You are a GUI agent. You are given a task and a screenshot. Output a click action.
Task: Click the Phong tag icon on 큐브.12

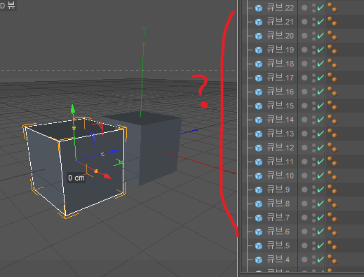pos(332,148)
